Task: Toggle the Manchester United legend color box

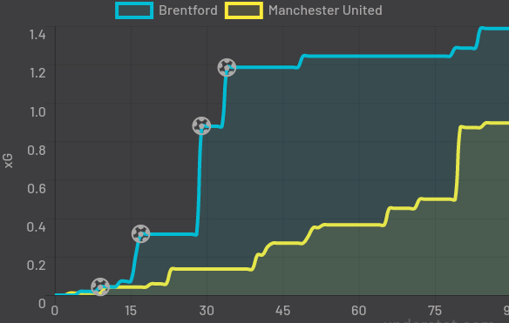Action: [x=244, y=10]
